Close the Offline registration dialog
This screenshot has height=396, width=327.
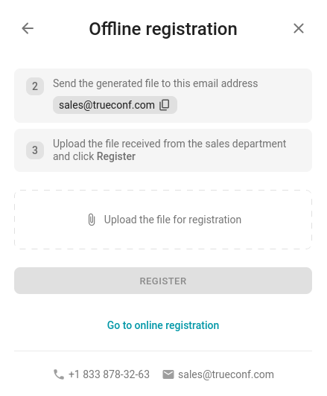(x=299, y=28)
